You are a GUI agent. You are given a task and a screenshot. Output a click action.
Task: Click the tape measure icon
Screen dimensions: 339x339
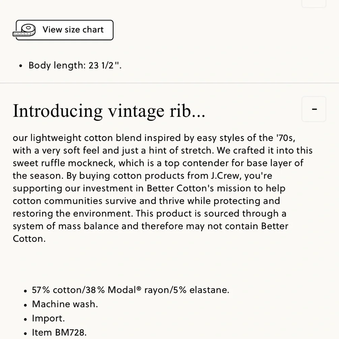[x=24, y=30]
